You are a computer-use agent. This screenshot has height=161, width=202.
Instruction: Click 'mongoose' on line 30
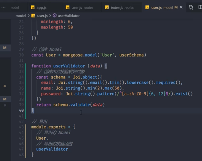73,55
